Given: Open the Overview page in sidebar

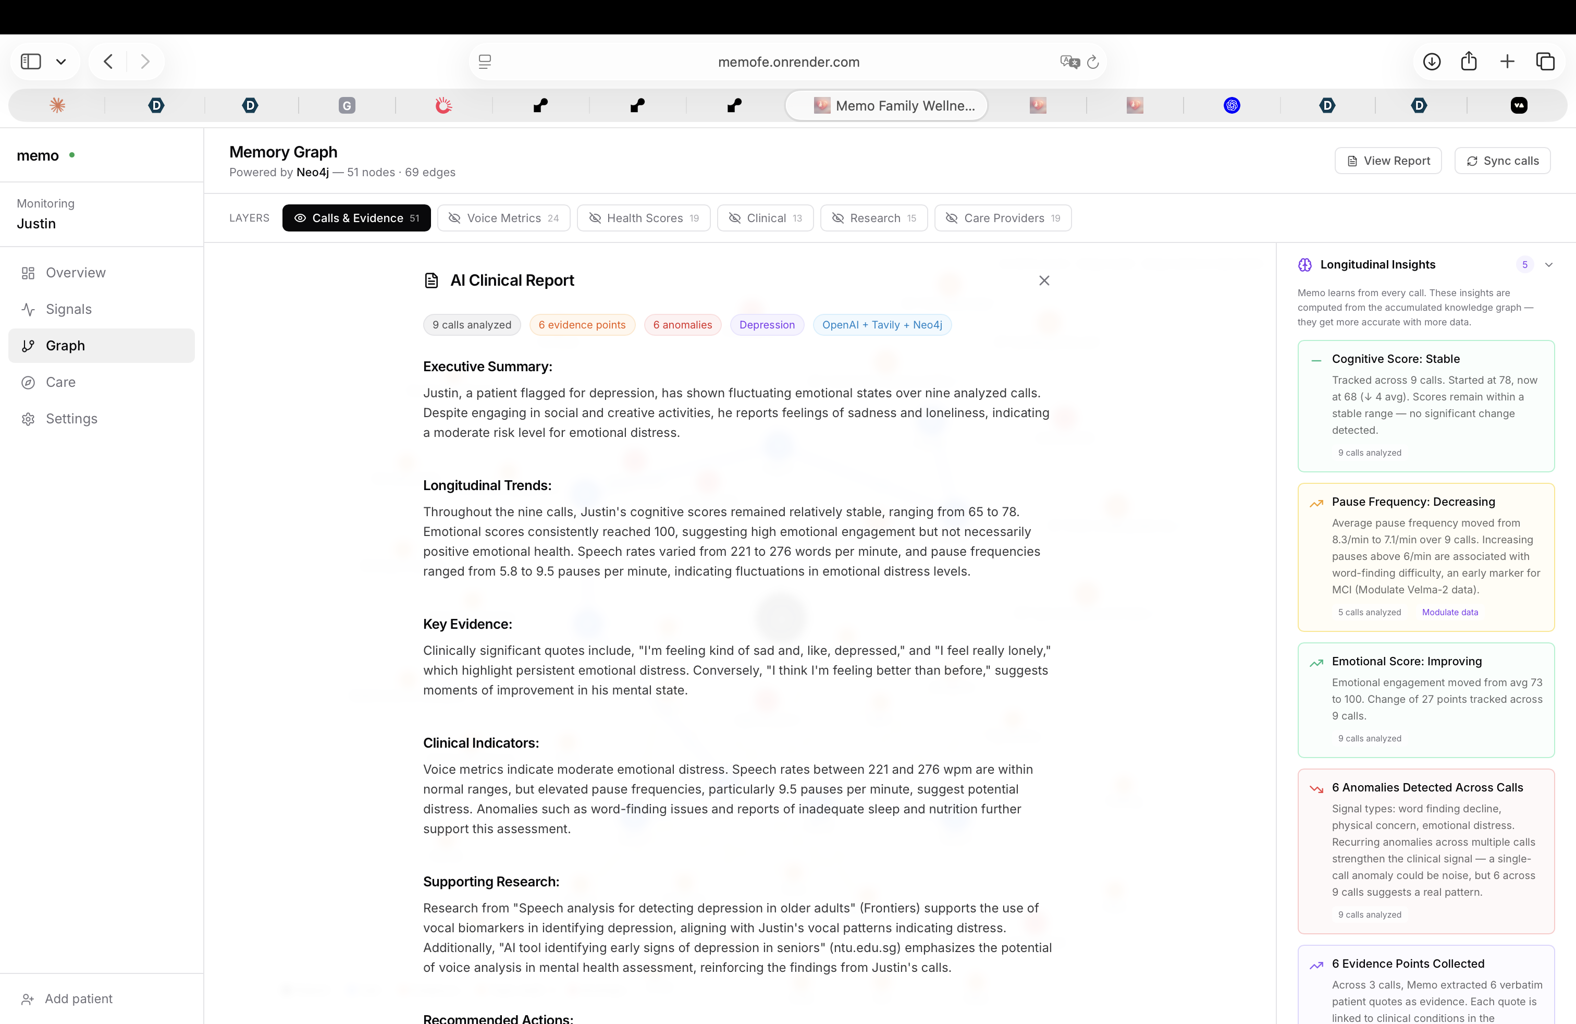Looking at the screenshot, I should pos(76,273).
